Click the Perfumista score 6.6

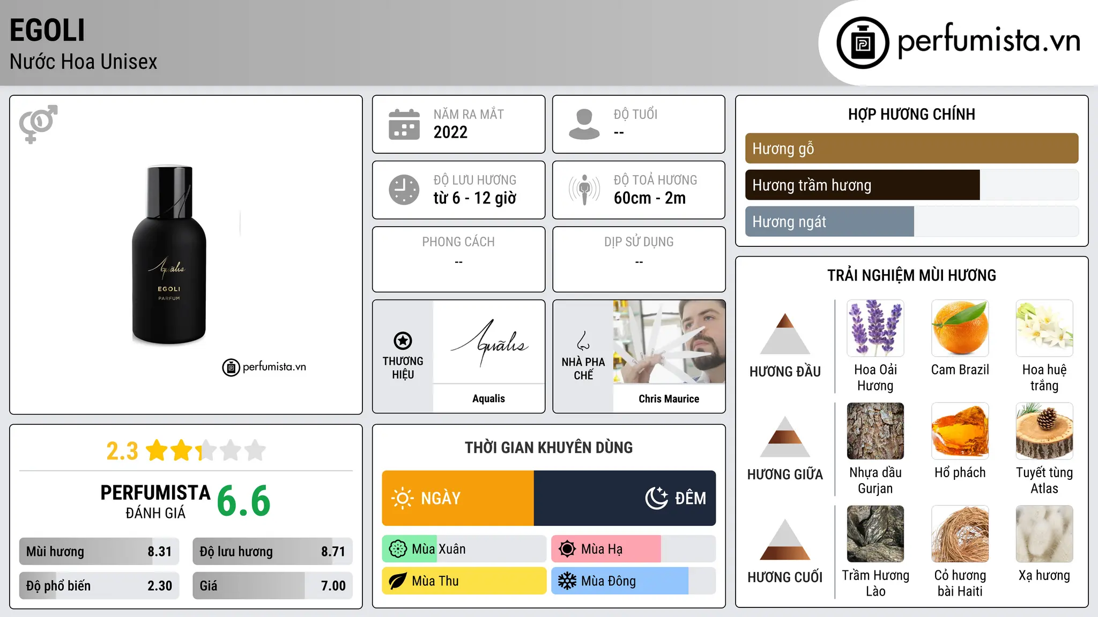(243, 501)
